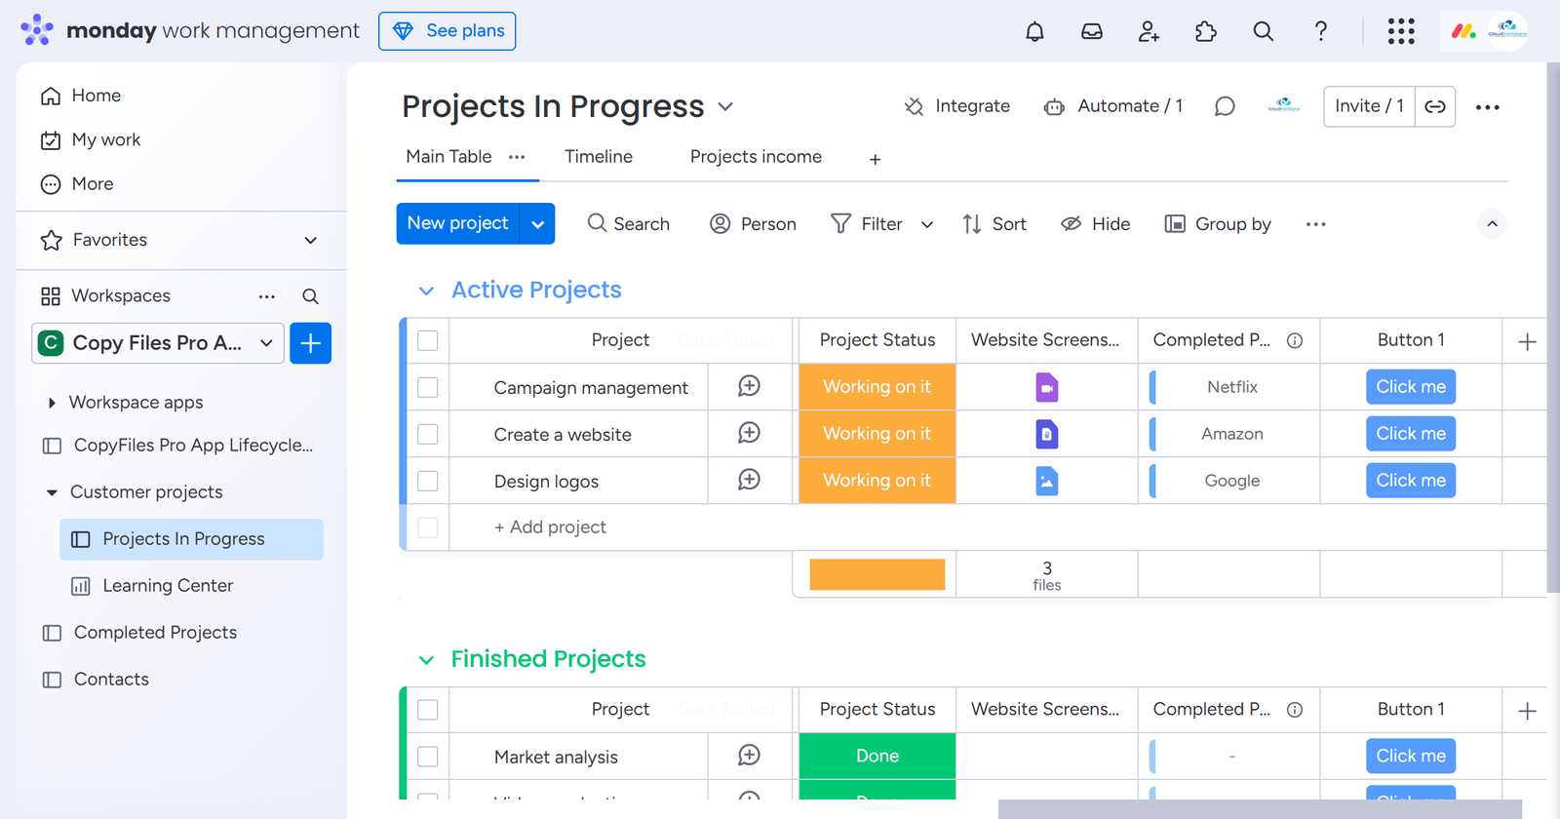Screen dimensions: 1560x819
Task: Open the nine-dot products switcher
Action: [x=1401, y=31]
